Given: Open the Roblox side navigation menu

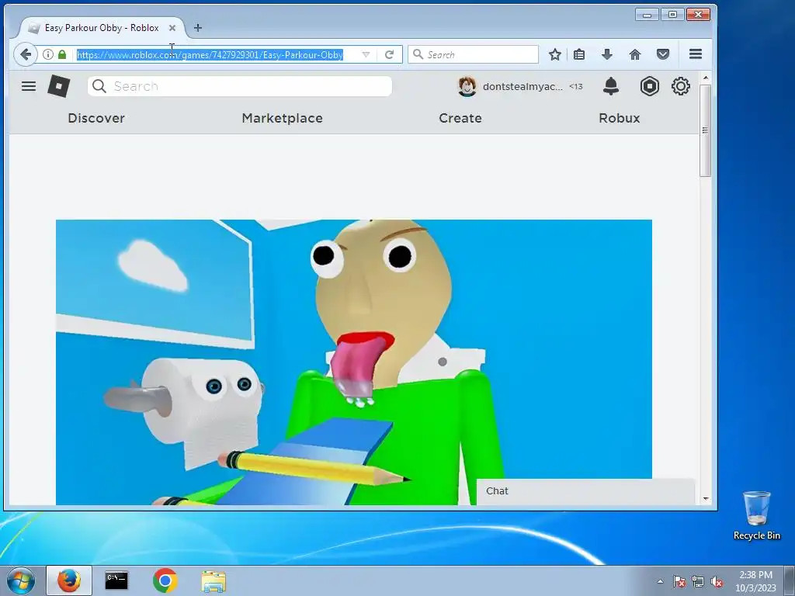Looking at the screenshot, I should pos(29,86).
